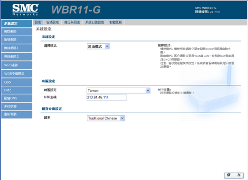Focus the NTP主機 address input field
Screen dimensions: 248x180
(x=107, y=97)
